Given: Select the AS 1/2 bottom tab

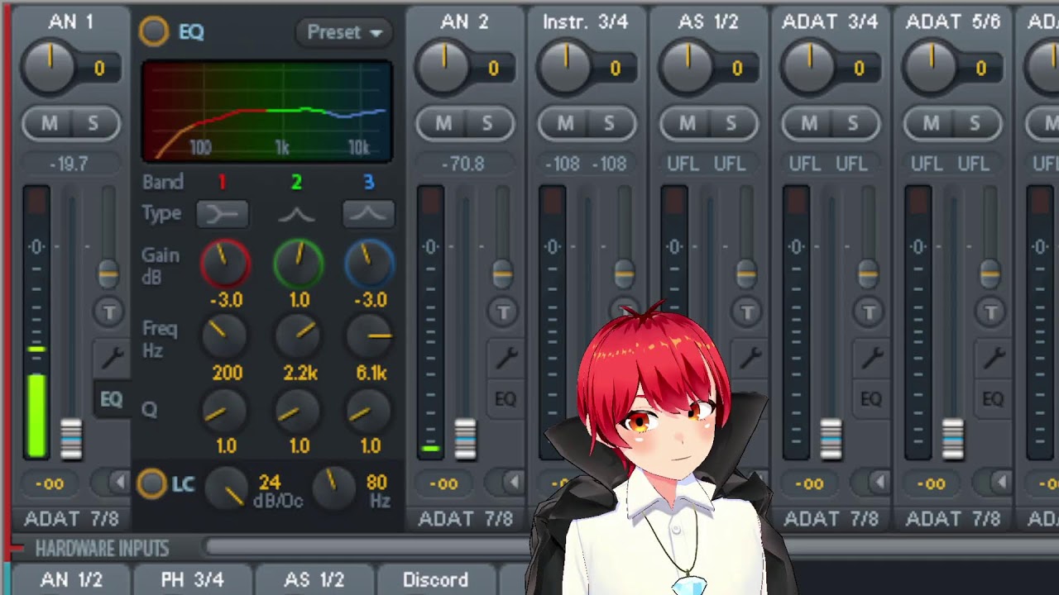Looking at the screenshot, I should (x=314, y=580).
